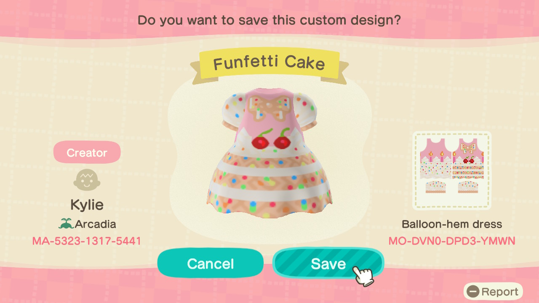The height and width of the screenshot is (303, 539).
Task: Click the Cancel button
Action: tap(210, 263)
